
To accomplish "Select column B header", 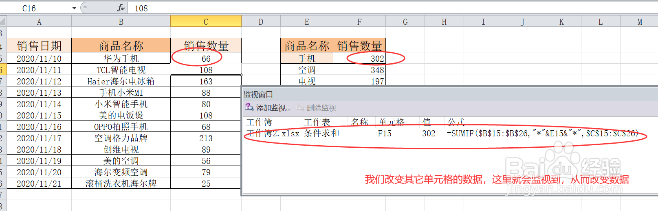I will (x=121, y=22).
